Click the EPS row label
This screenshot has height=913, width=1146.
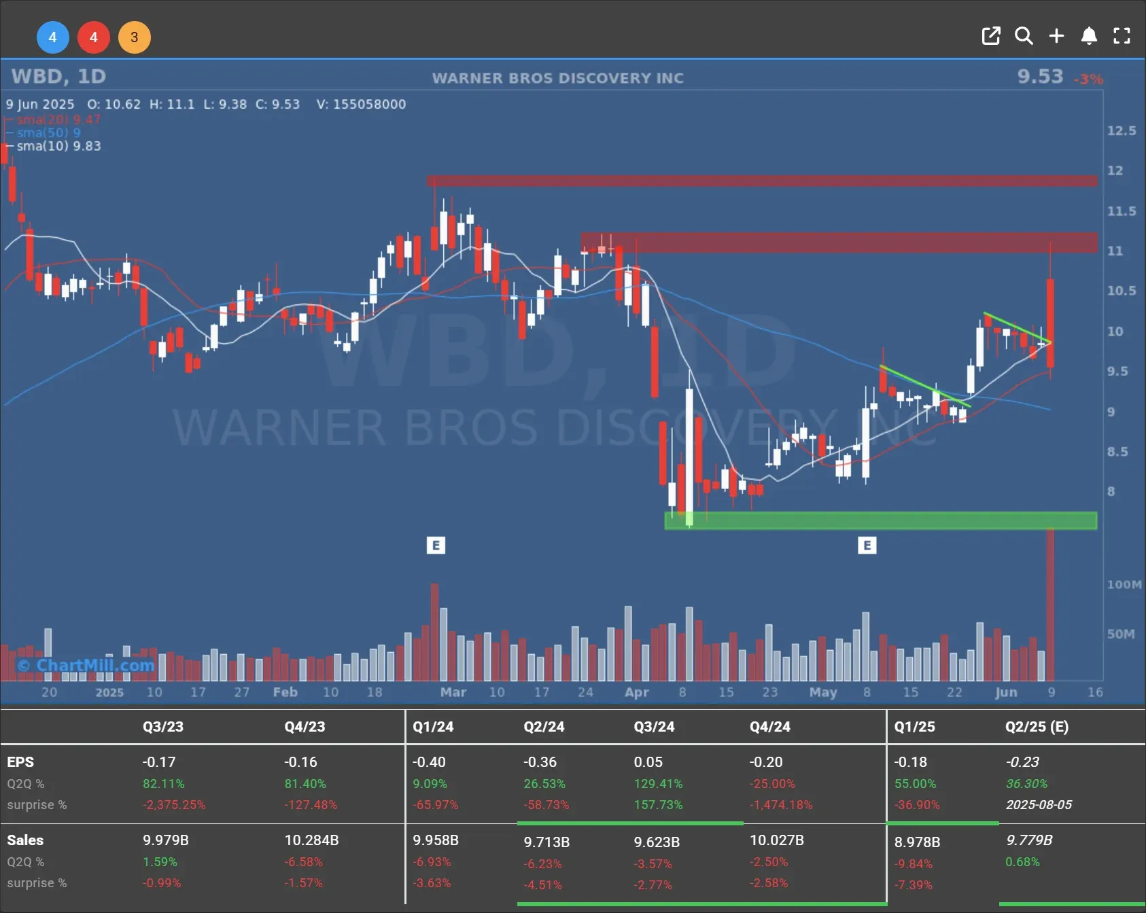(x=20, y=762)
